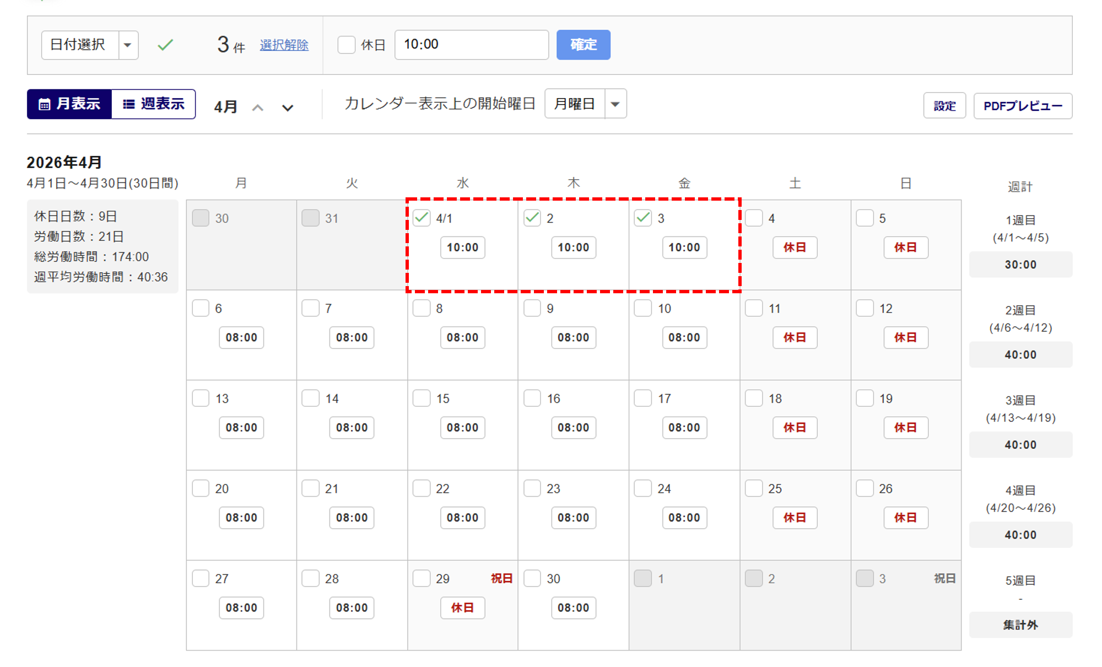Click the 休日 badge on April 29
This screenshot has height=667, width=1102.
[x=462, y=607]
